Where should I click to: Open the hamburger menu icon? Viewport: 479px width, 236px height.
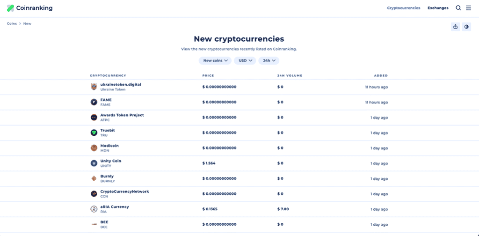click(468, 8)
